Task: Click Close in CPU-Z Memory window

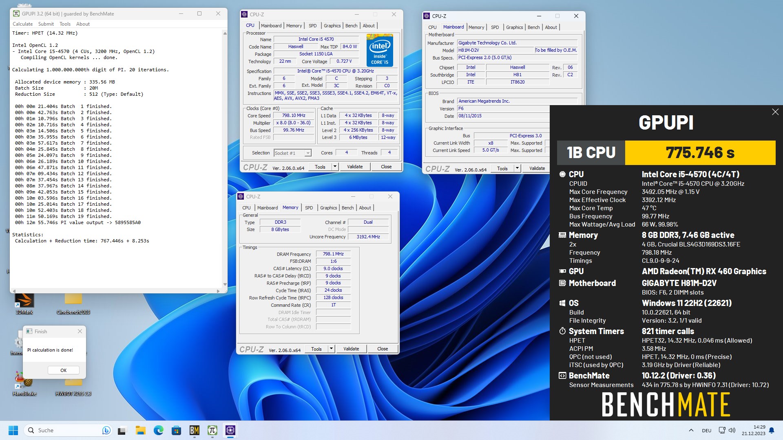Action: click(x=383, y=349)
